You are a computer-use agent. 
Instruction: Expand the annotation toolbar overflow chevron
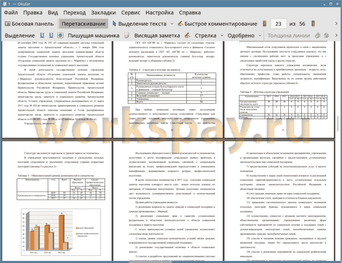[336, 35]
